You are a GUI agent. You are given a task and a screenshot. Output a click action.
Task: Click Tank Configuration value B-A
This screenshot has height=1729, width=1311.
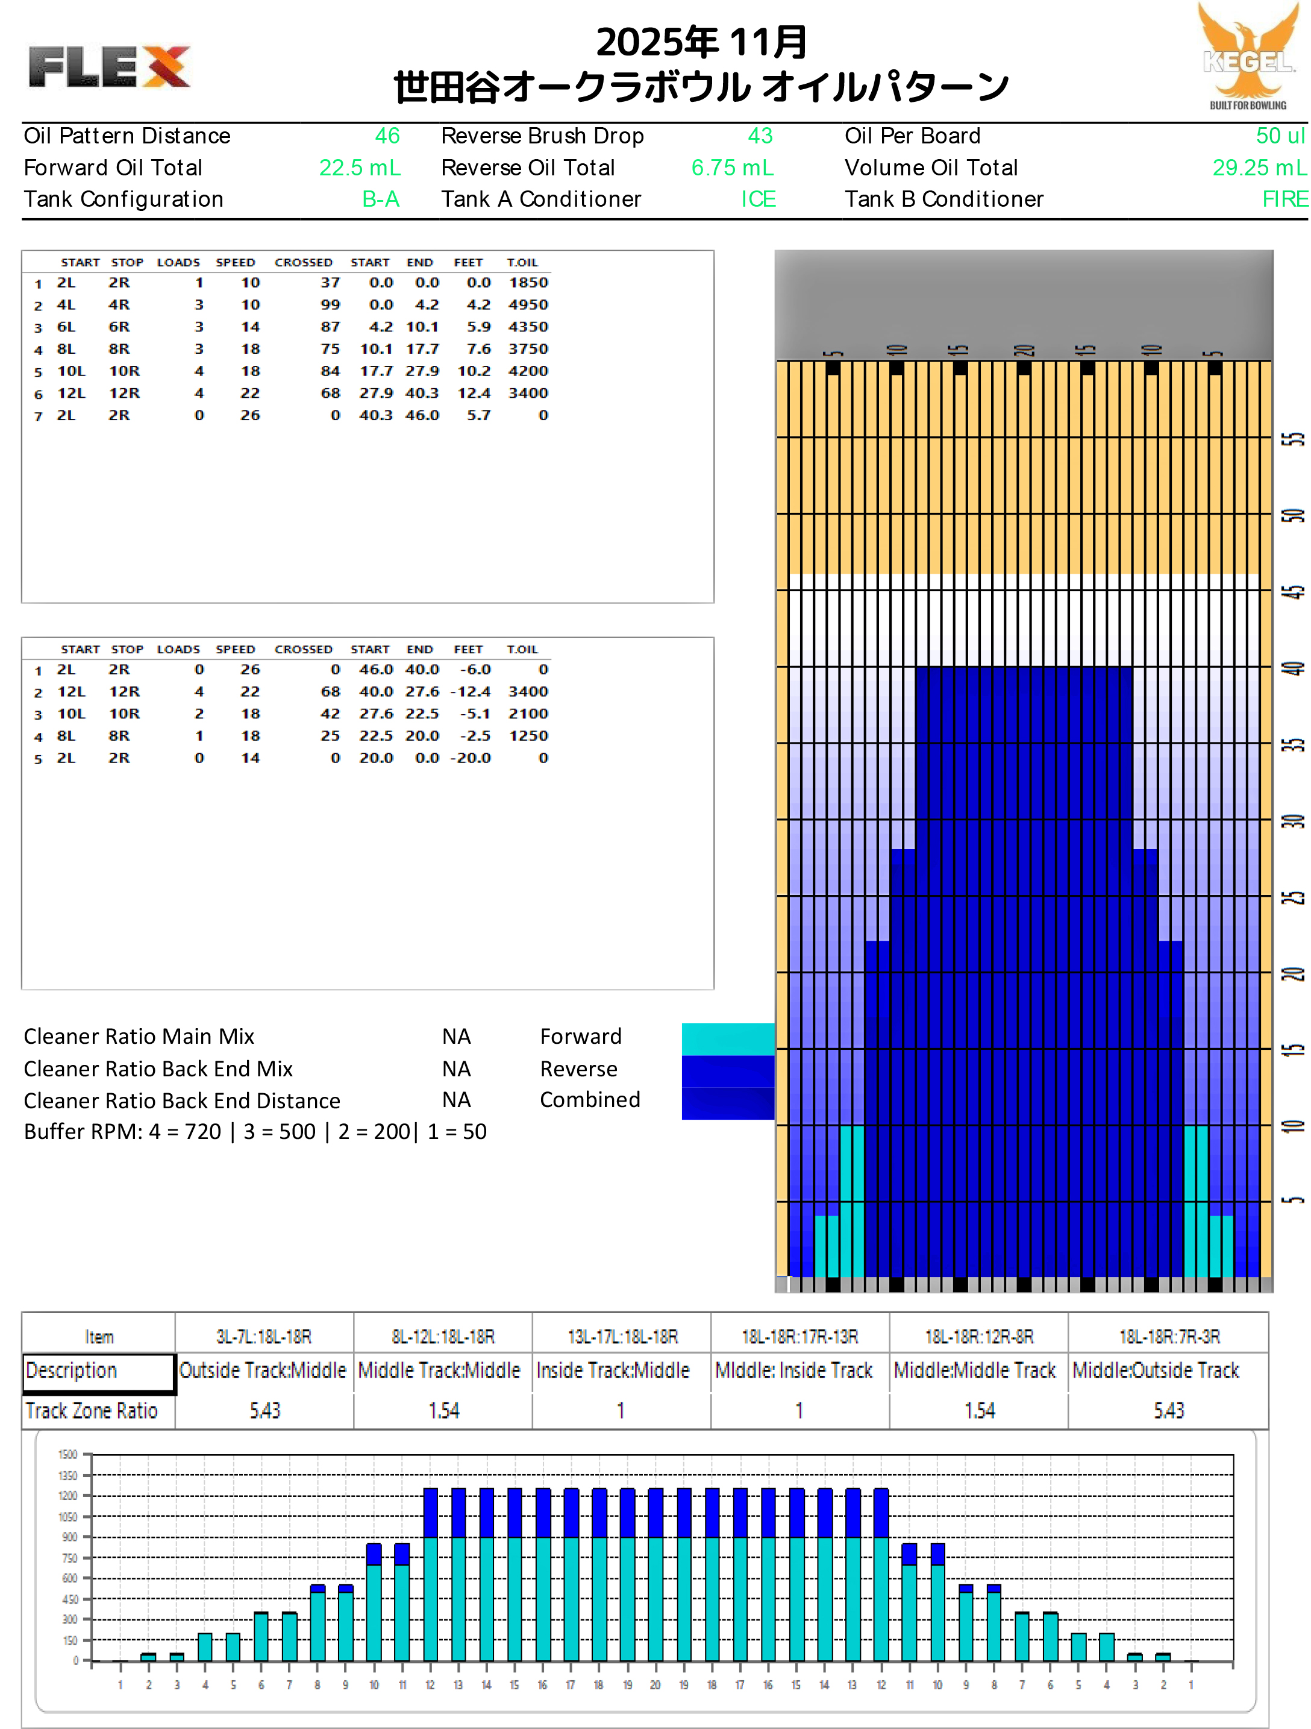click(381, 199)
